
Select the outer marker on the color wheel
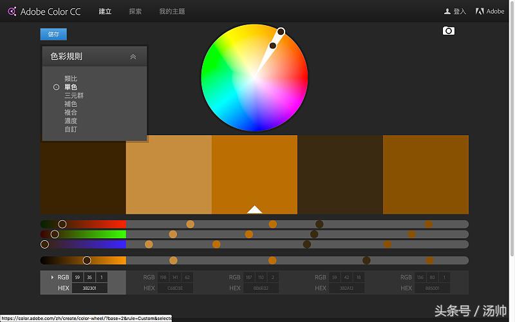[x=281, y=32]
